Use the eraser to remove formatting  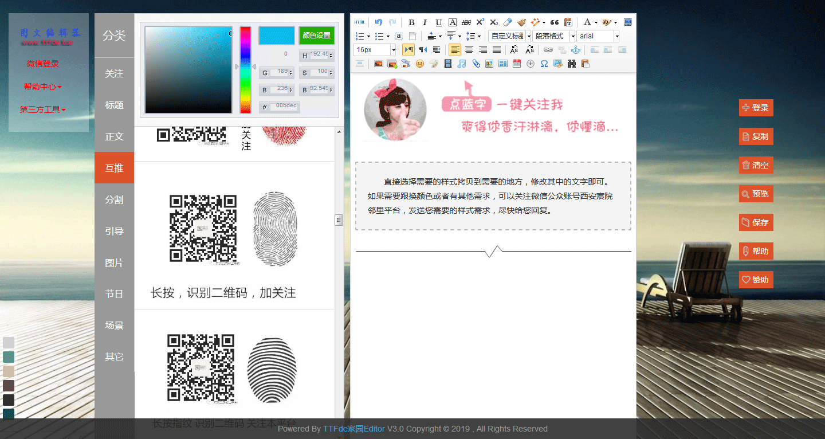click(508, 22)
